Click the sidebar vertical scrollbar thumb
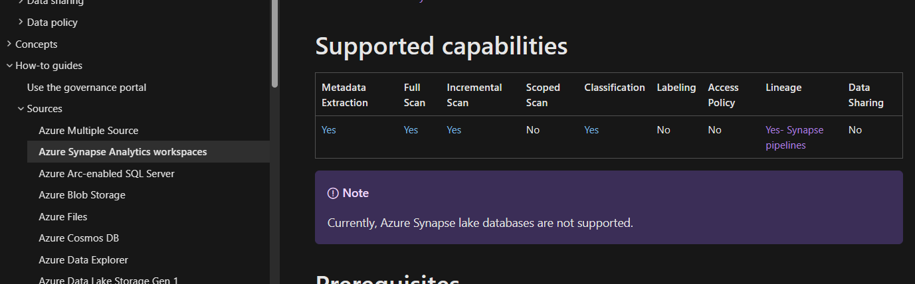This screenshot has width=915, height=284. (274, 43)
